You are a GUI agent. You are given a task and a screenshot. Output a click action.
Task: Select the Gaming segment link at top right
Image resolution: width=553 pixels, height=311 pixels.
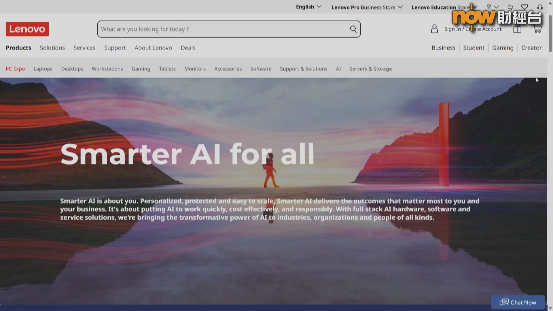click(503, 48)
